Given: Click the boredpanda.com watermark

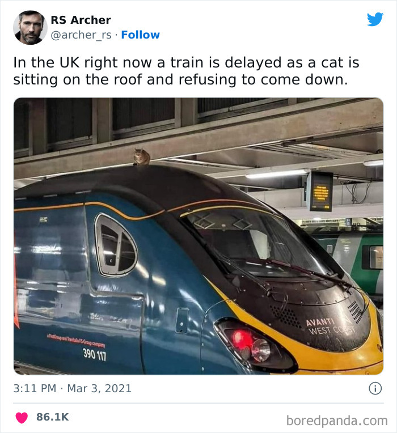Looking at the screenshot, I should click(337, 421).
